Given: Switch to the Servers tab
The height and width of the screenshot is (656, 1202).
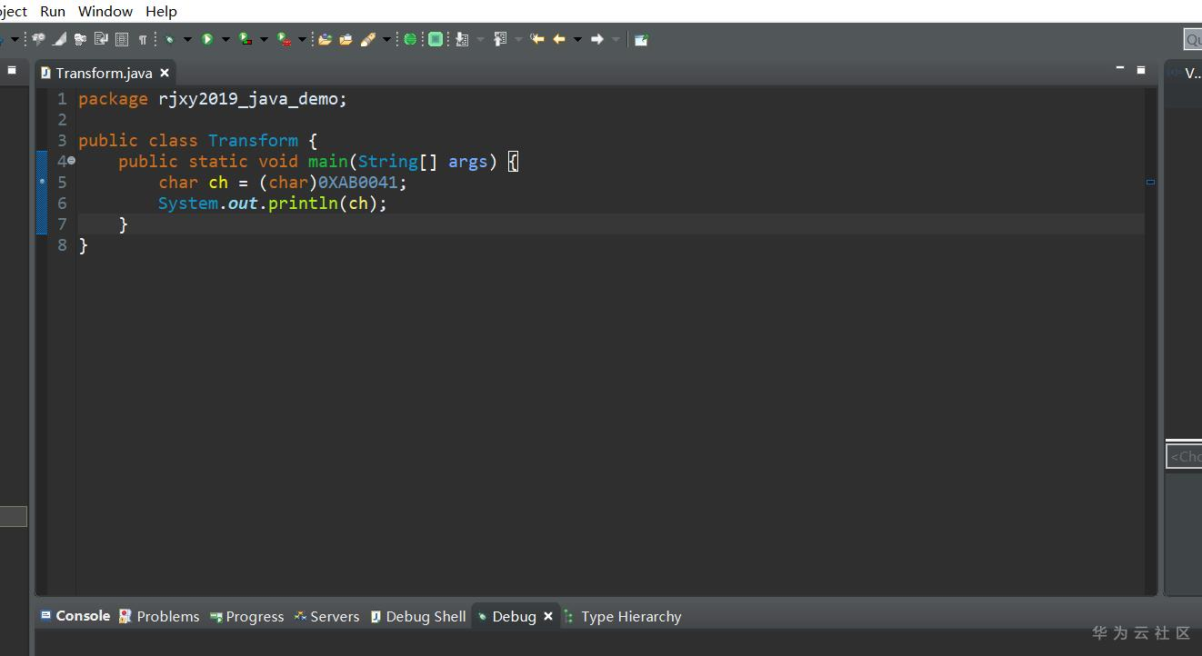Looking at the screenshot, I should (326, 616).
